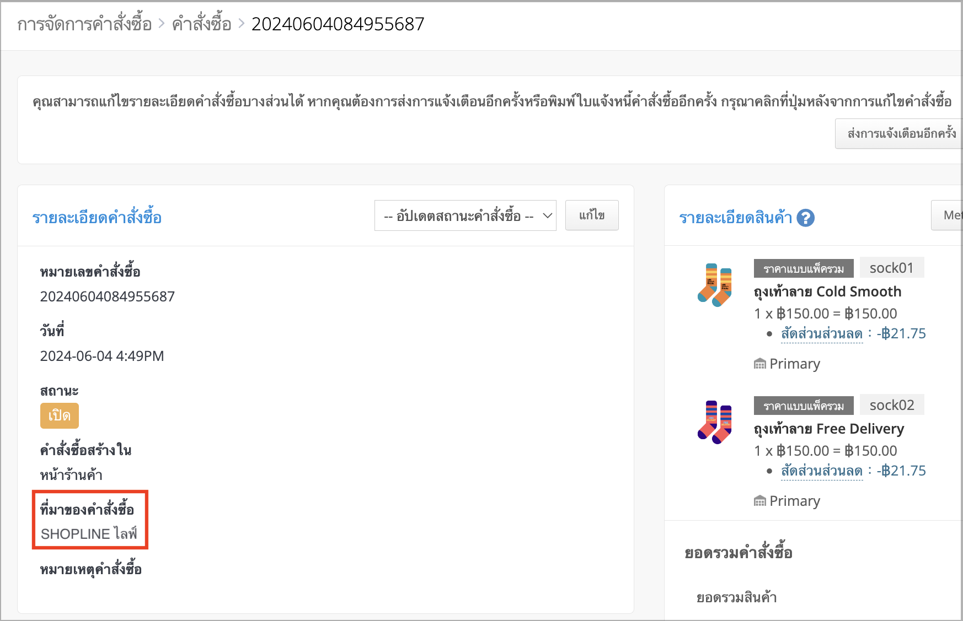This screenshot has width=963, height=621.
Task: Click the ยอดรวมสินค้า label
Action: coord(736,597)
